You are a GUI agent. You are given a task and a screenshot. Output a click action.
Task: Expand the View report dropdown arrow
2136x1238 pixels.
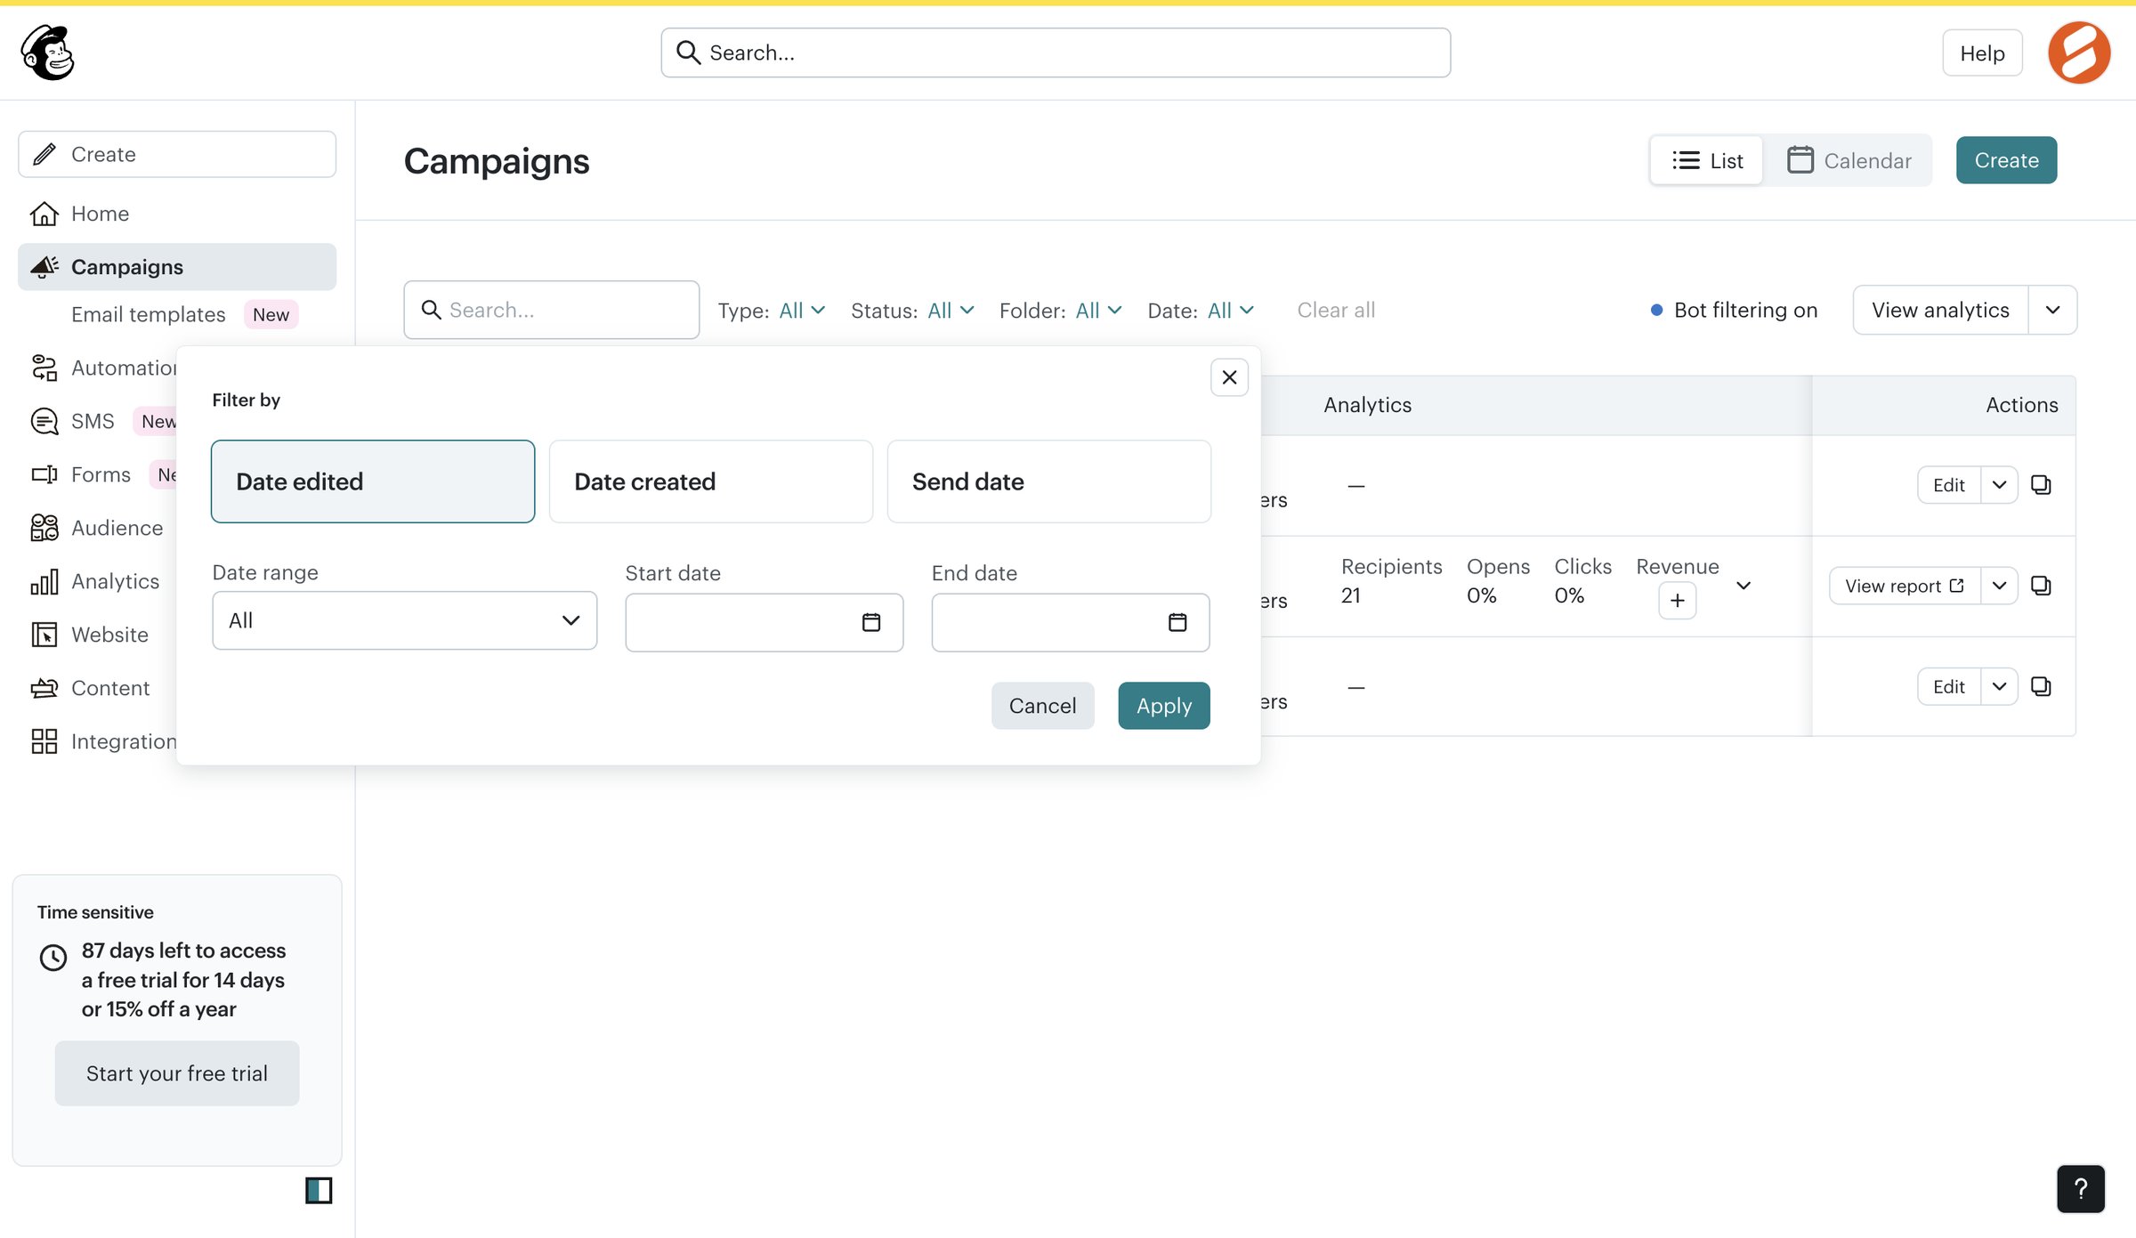click(x=1999, y=586)
